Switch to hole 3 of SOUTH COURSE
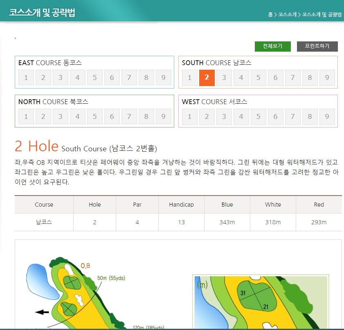 coord(224,77)
